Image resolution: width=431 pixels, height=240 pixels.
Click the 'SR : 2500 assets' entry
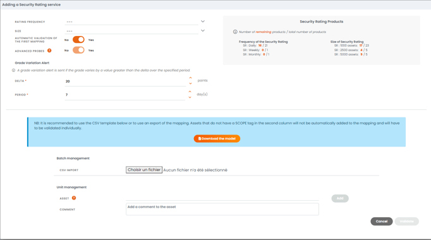[351, 51]
